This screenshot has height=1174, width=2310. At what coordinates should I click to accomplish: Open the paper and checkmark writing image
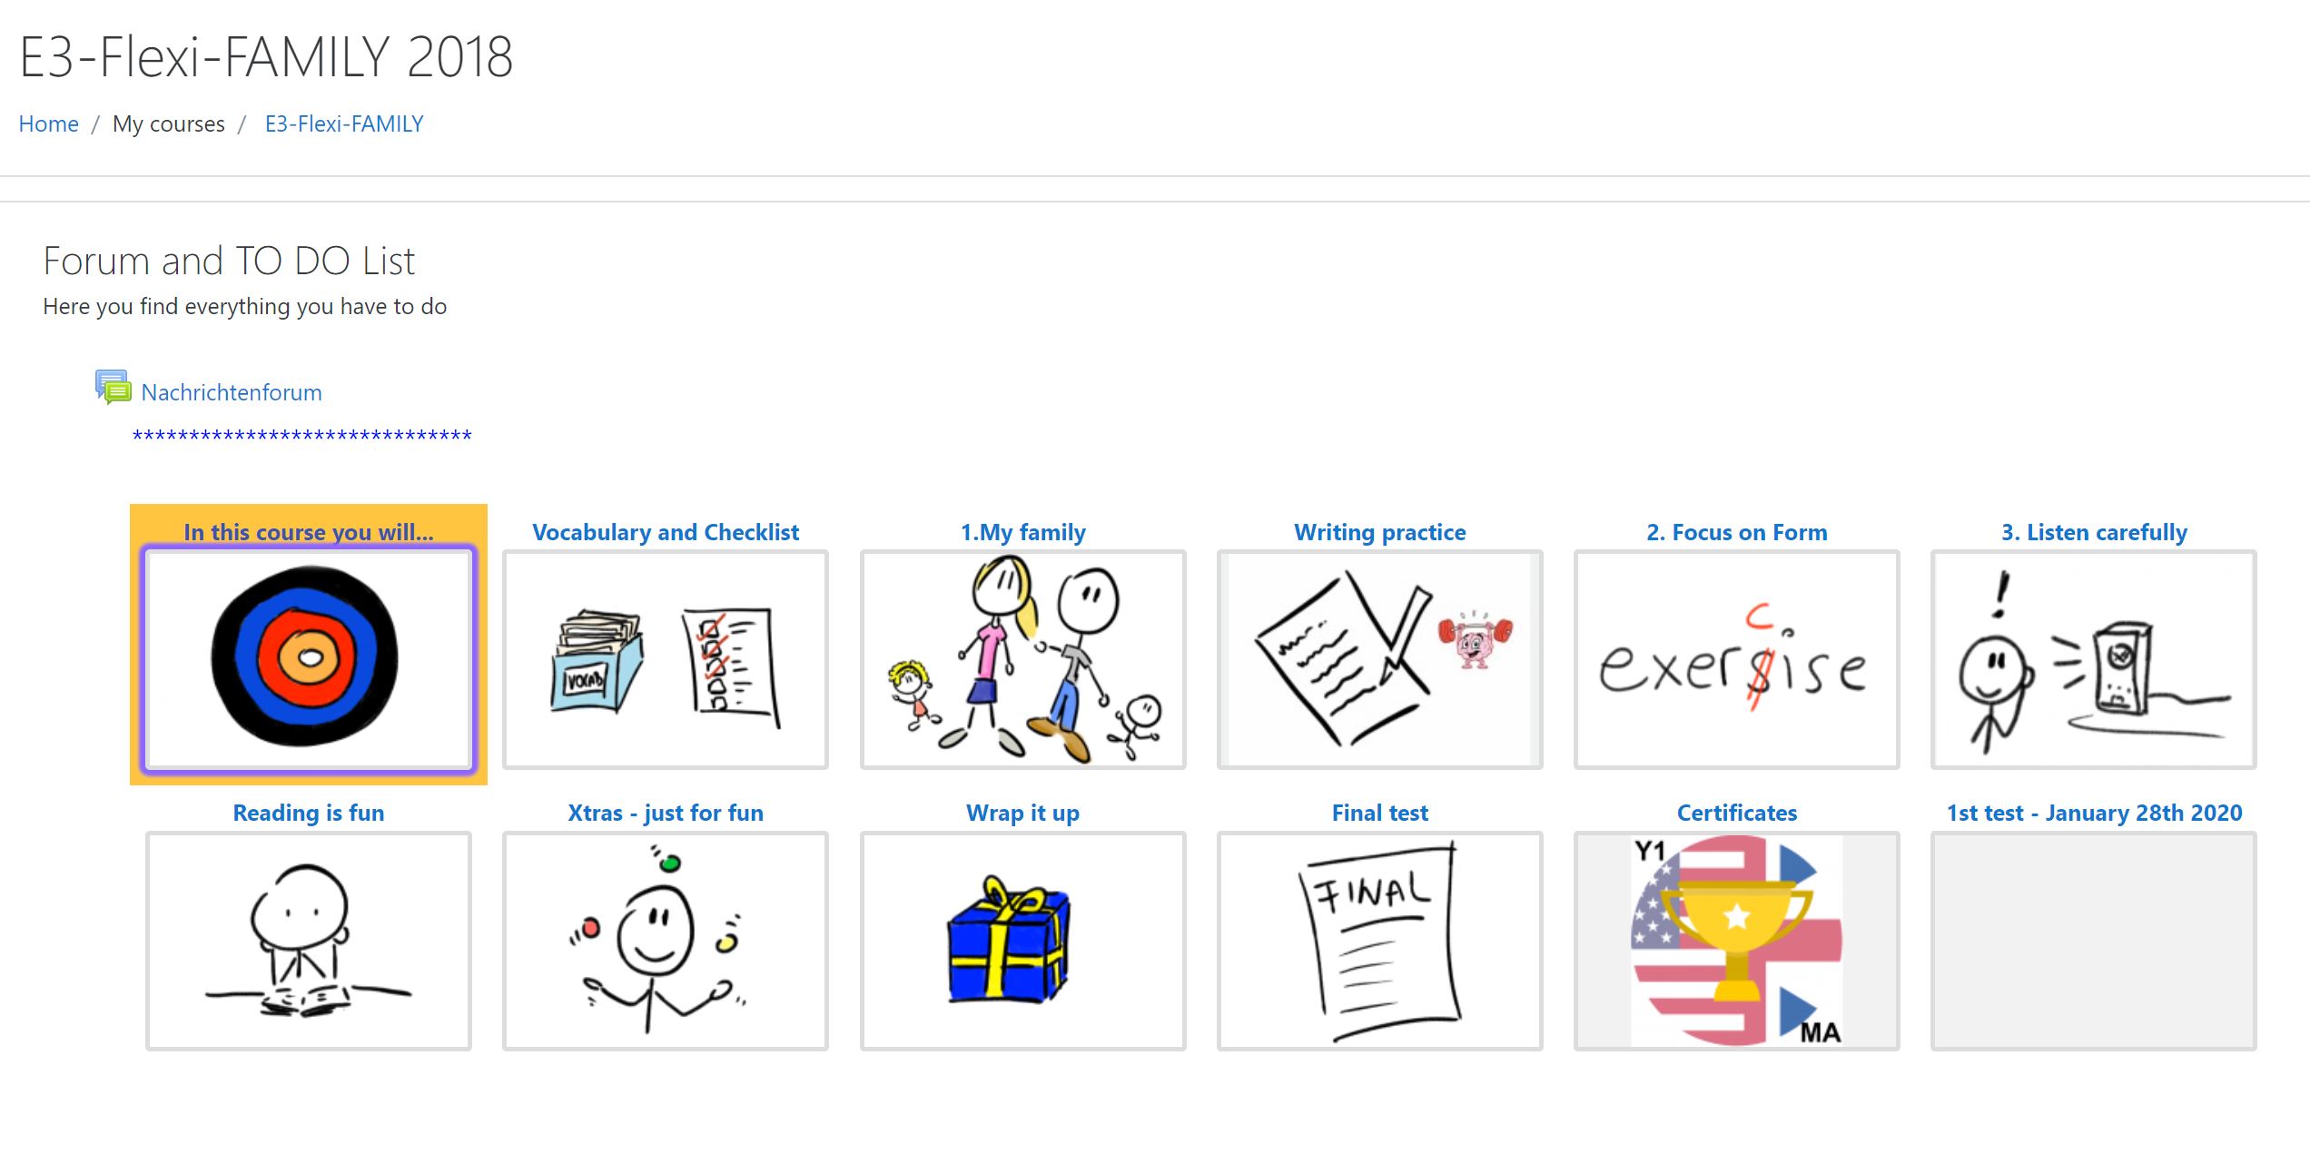click(1379, 659)
